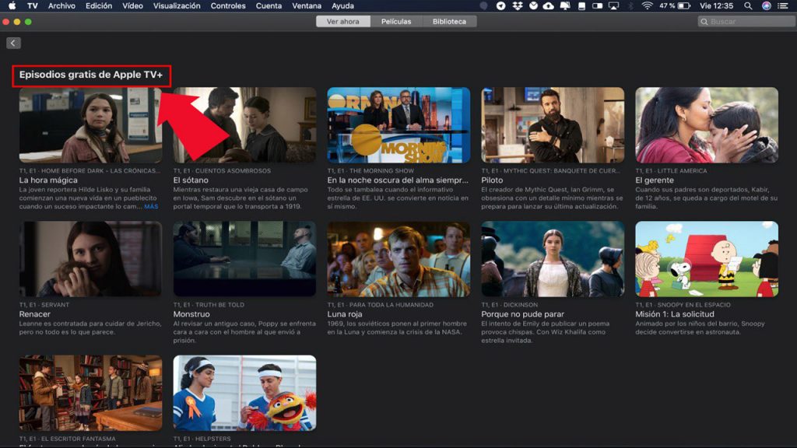Open Servant Renacer episode thumbnail

(90, 259)
